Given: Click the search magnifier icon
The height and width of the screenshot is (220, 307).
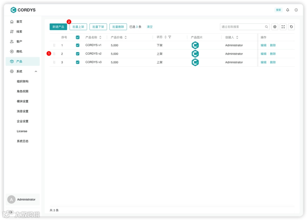Looking at the screenshot, I should 266,27.
